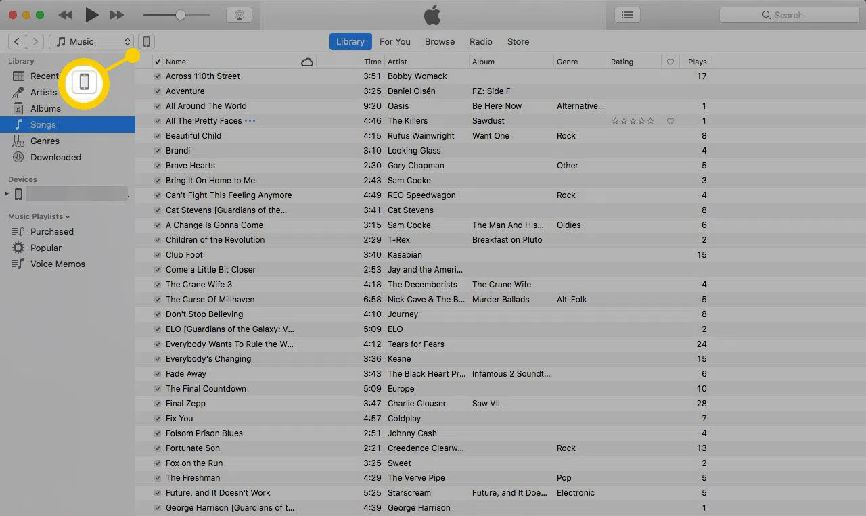Go back with the left arrow

(17, 41)
